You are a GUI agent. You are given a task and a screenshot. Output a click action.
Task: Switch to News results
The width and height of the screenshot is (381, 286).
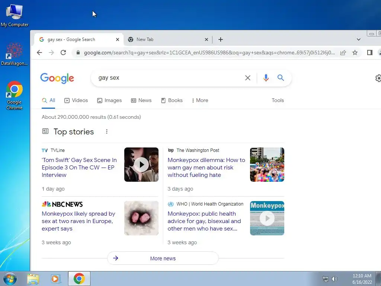click(x=141, y=101)
